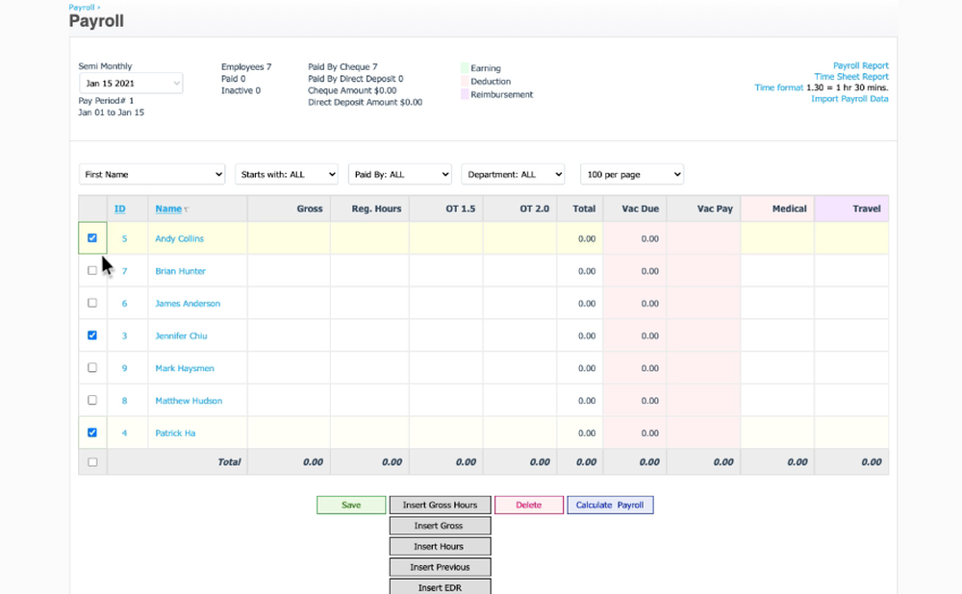Viewport: 962px width, 594px height.
Task: Open the Paid By: ALL filter
Action: click(399, 174)
